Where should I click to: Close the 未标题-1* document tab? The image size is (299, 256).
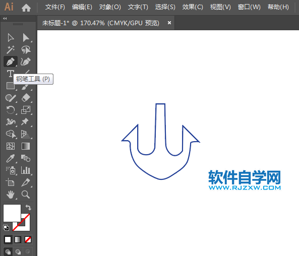coord(169,23)
